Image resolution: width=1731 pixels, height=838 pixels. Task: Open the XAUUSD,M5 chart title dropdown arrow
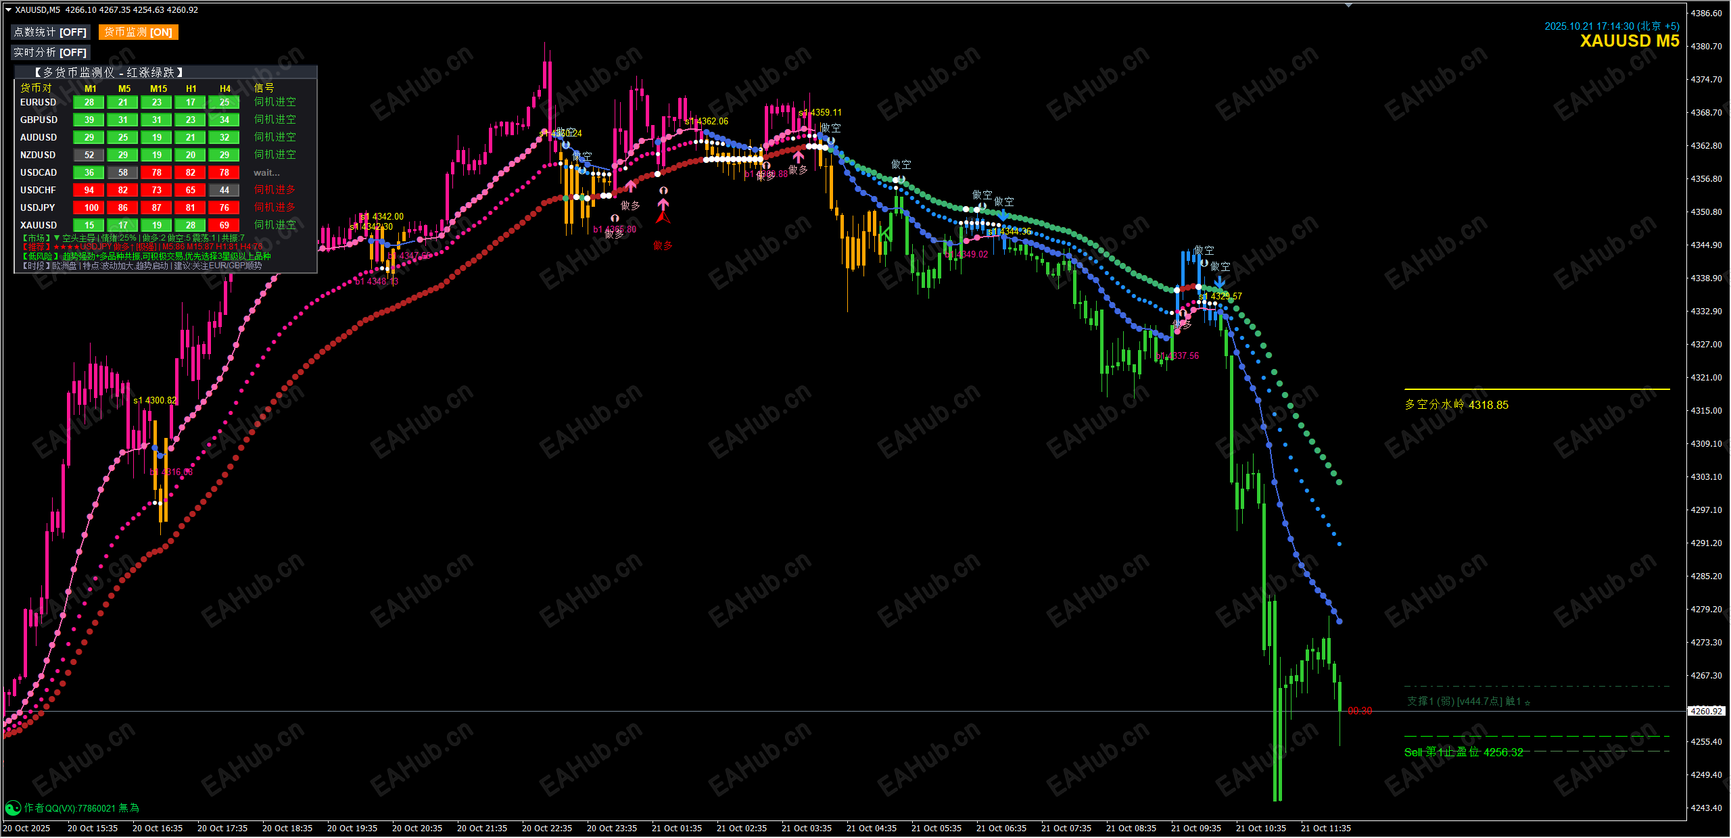tap(8, 10)
